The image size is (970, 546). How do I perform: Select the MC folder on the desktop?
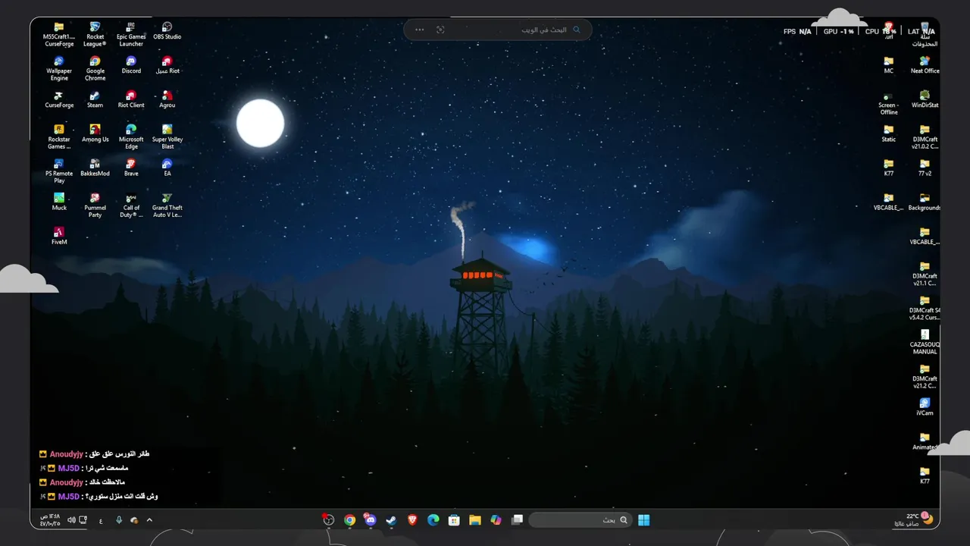(889, 65)
